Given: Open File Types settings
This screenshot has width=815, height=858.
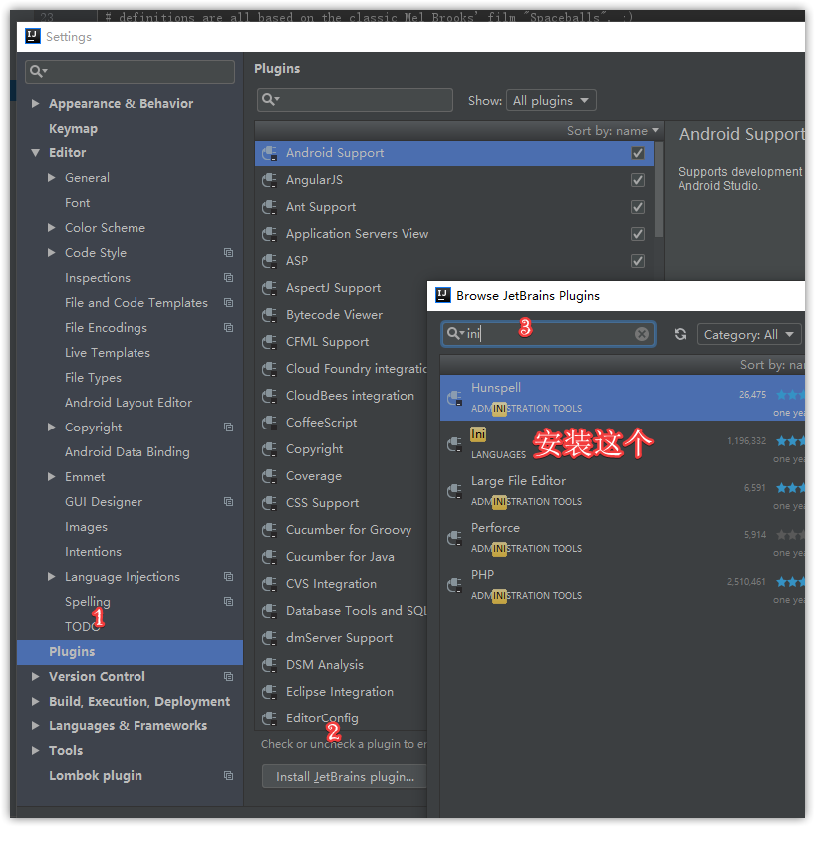Looking at the screenshot, I should pos(93,378).
